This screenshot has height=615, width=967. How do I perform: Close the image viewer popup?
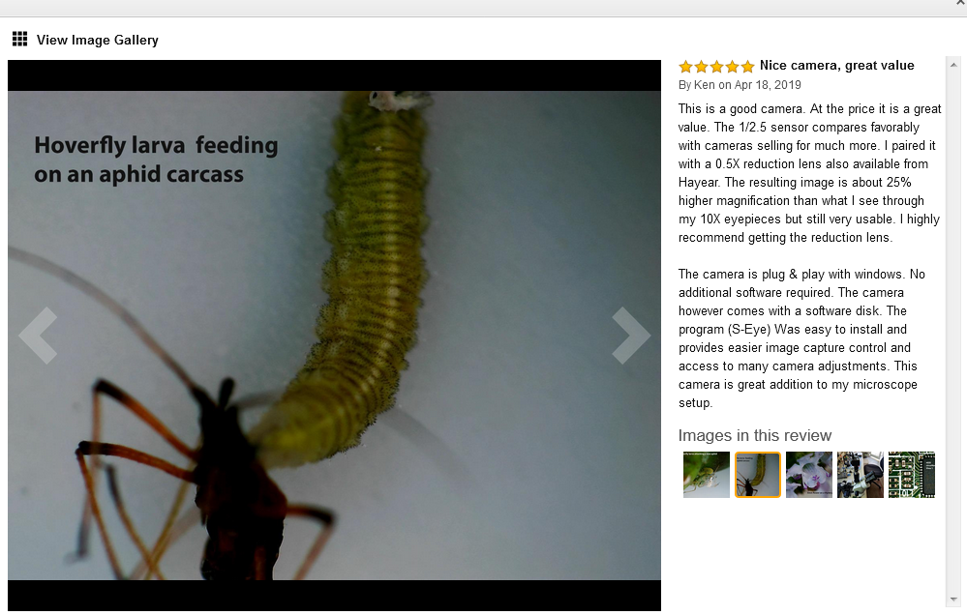click(959, 3)
